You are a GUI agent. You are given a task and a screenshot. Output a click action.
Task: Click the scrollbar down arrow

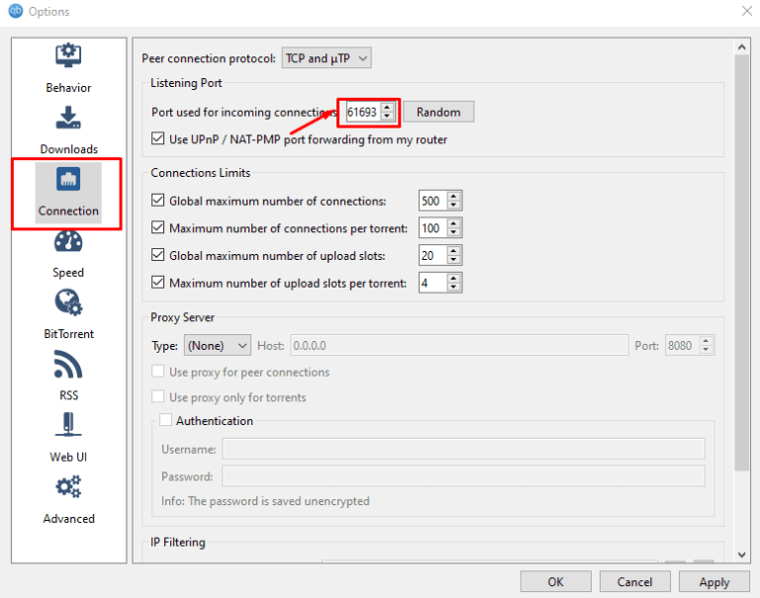pos(741,555)
